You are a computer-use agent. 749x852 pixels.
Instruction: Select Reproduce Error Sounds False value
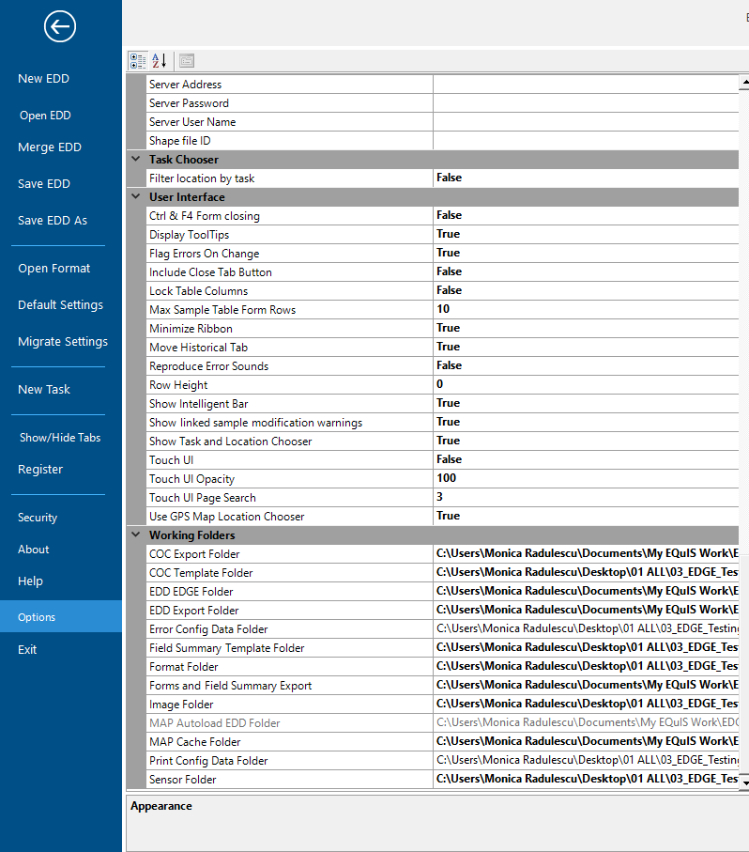coord(586,365)
